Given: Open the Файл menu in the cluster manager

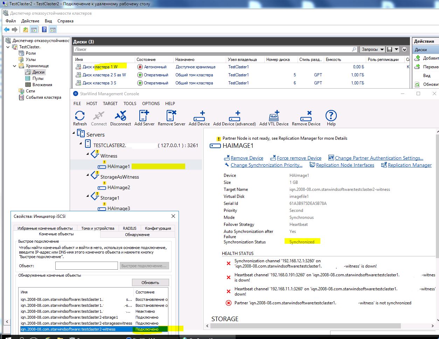Looking at the screenshot, I should (x=11, y=21).
